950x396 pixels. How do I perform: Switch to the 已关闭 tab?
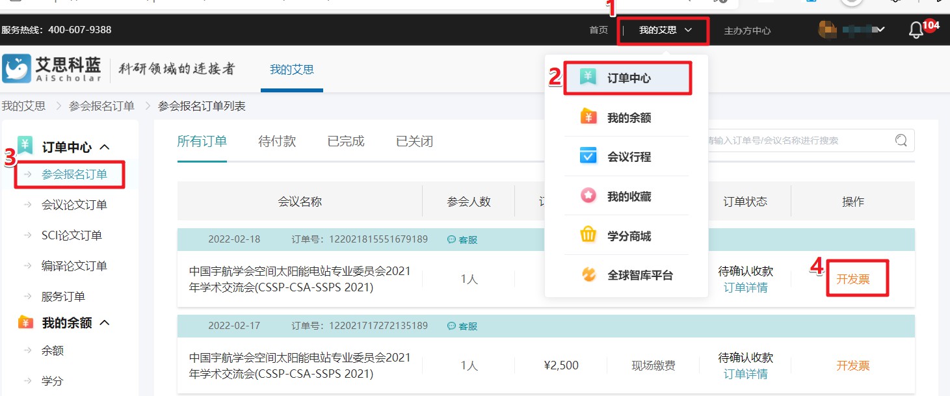pos(415,141)
